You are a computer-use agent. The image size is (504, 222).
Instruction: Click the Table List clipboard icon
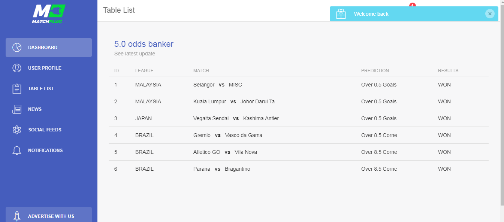click(17, 89)
